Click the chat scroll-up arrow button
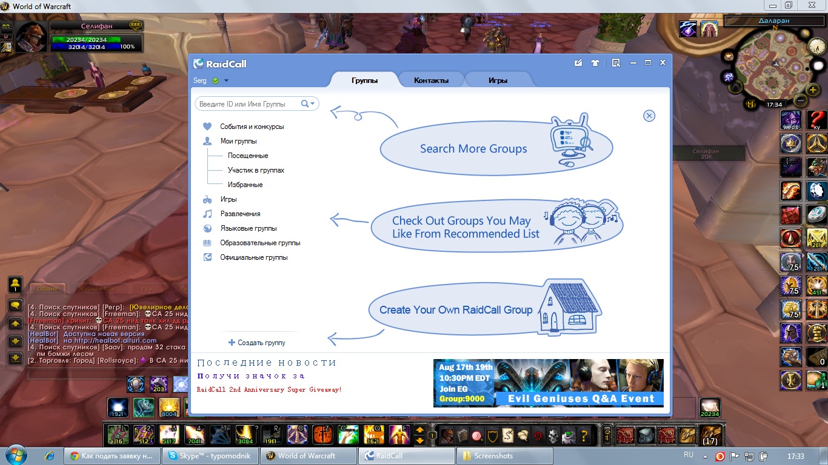Viewport: 828px width, 465px height. pyautogui.click(x=15, y=324)
